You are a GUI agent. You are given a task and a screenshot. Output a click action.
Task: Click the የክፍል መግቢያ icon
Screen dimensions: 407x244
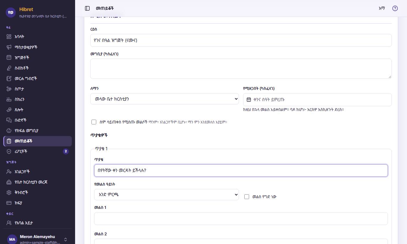point(9,130)
